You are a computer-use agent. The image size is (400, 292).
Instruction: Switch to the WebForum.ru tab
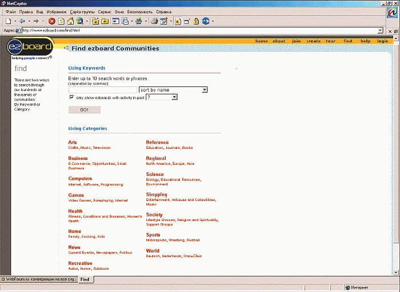[38, 279]
